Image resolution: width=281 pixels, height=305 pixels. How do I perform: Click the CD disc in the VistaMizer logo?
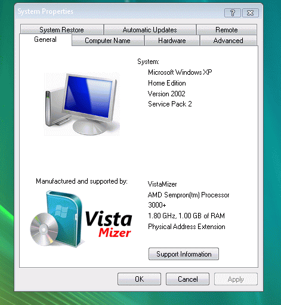click(x=44, y=229)
